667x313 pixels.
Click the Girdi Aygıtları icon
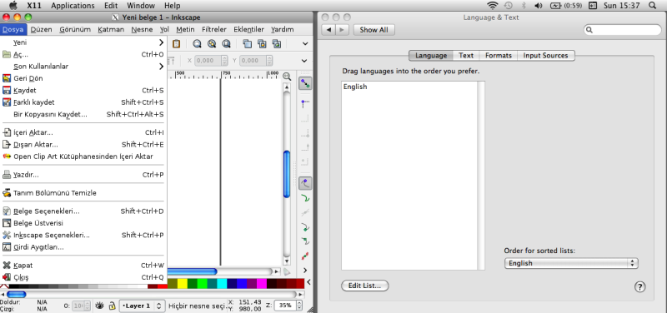[x=7, y=246]
